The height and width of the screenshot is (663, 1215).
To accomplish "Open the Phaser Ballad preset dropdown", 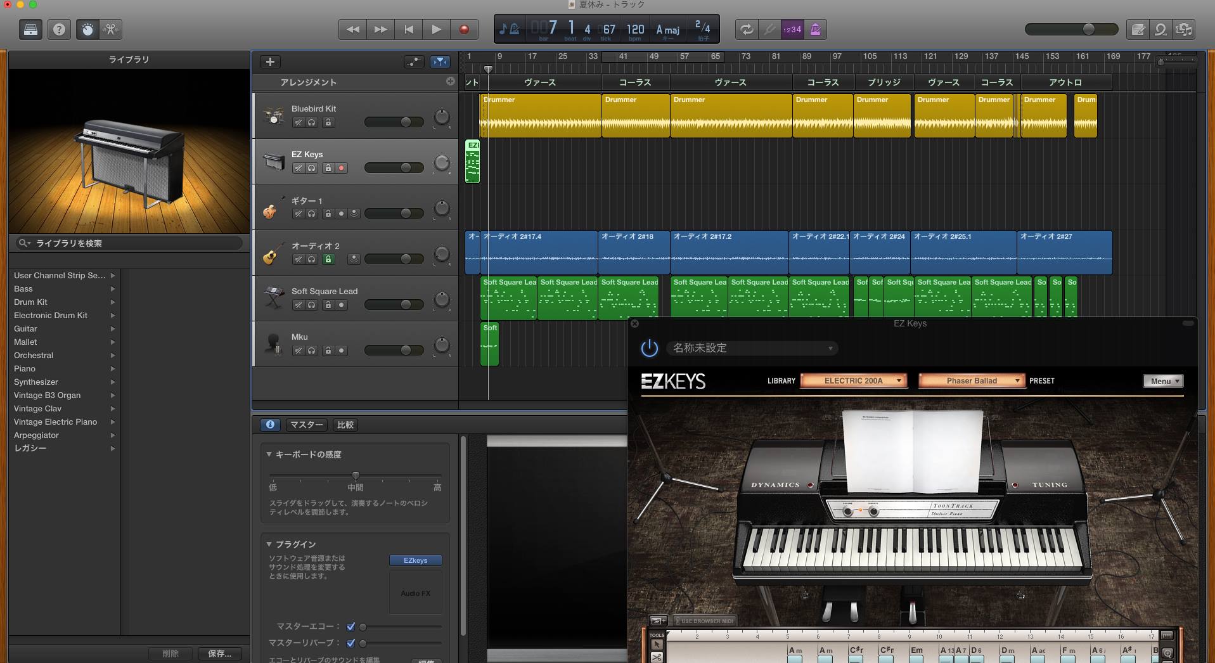I will pos(971,380).
